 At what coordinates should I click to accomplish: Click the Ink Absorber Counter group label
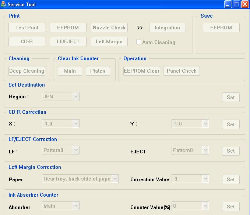point(34,195)
